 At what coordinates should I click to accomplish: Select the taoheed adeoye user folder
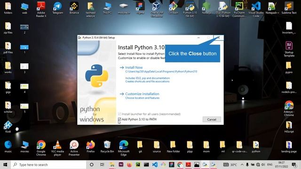(91, 9)
